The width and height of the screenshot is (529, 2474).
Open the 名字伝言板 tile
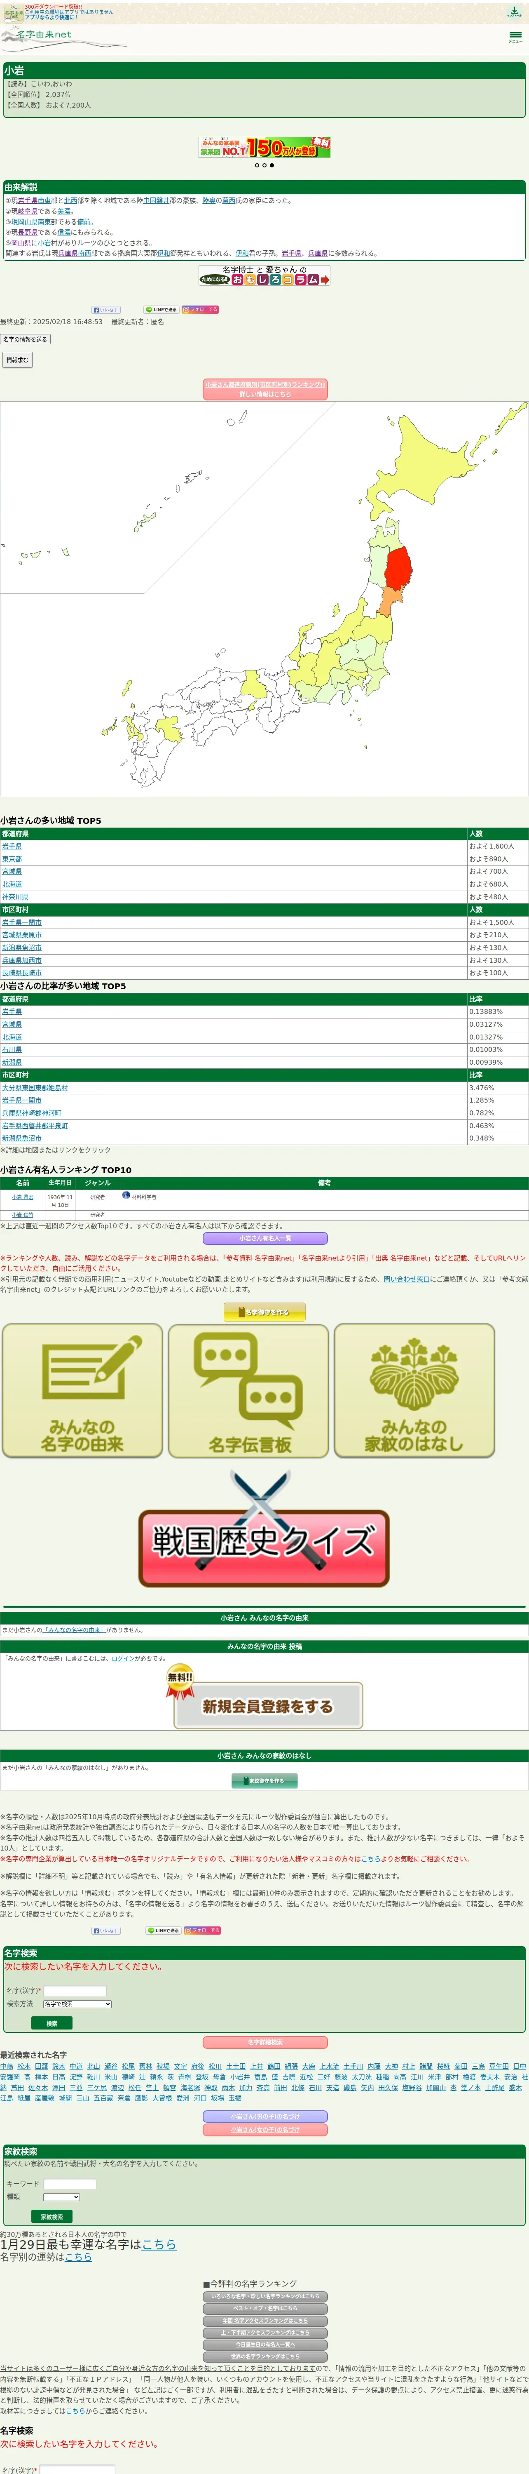pyautogui.click(x=249, y=1391)
